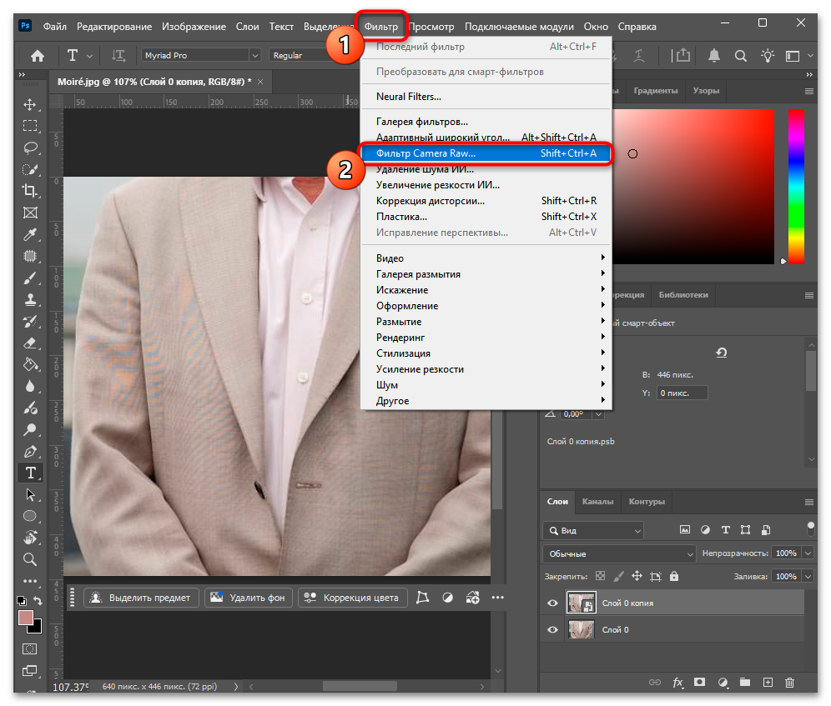Hide the Слой 0 копия layer

[552, 603]
